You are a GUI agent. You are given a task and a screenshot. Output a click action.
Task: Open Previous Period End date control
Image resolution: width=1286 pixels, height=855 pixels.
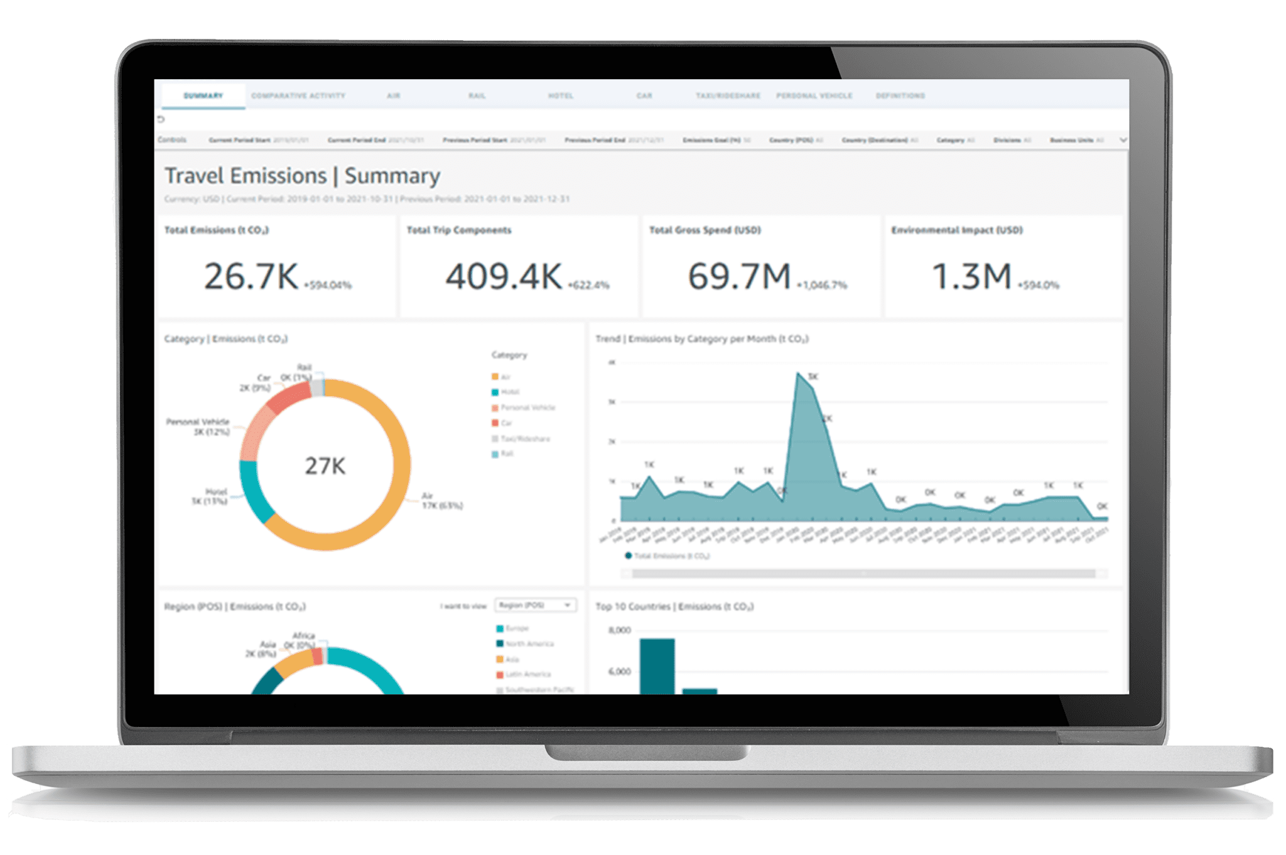point(613,140)
